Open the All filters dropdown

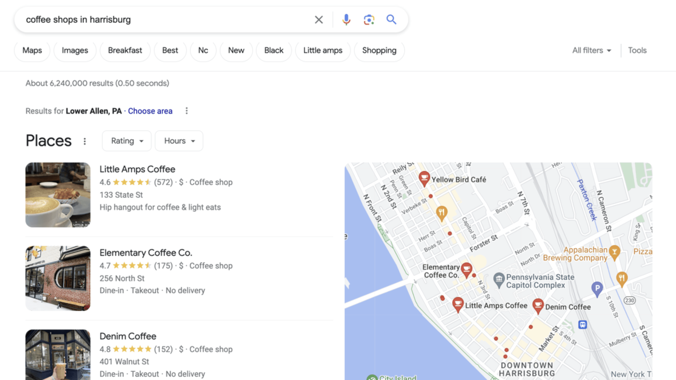[x=592, y=50]
